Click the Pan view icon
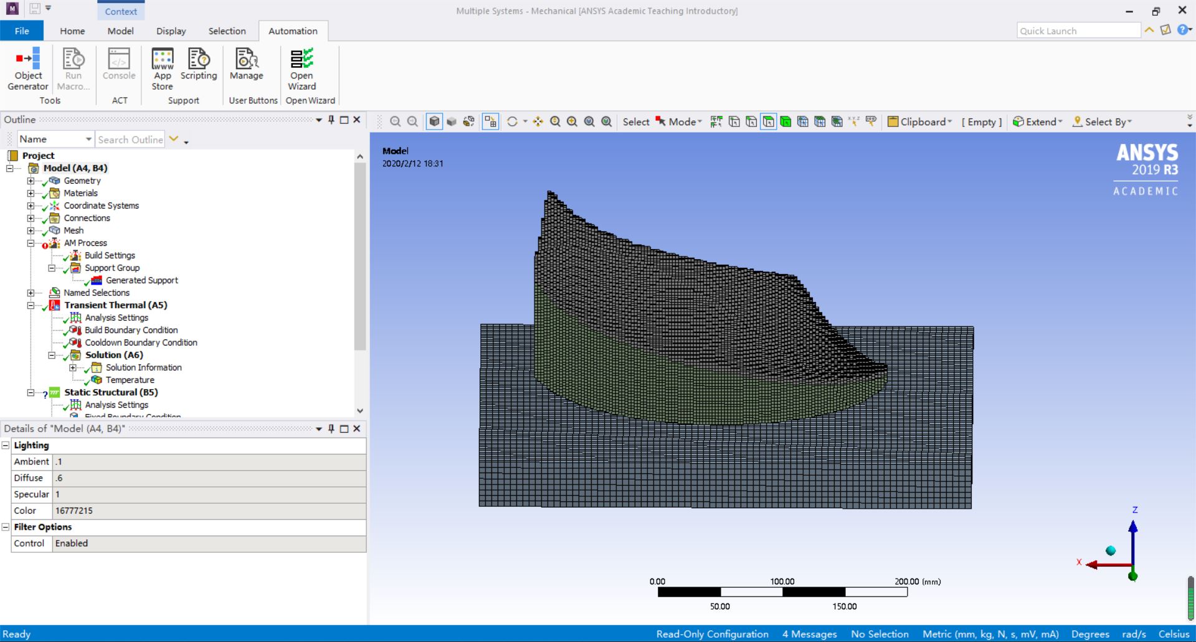 pos(538,121)
